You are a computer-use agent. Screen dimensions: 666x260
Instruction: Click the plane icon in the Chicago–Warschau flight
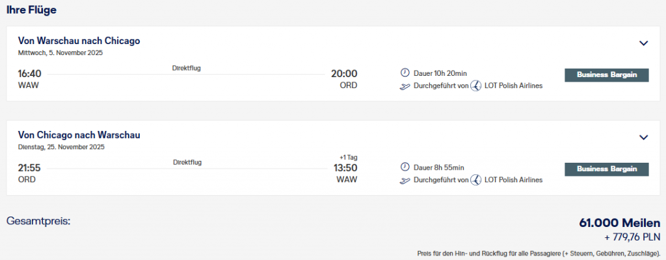click(405, 180)
